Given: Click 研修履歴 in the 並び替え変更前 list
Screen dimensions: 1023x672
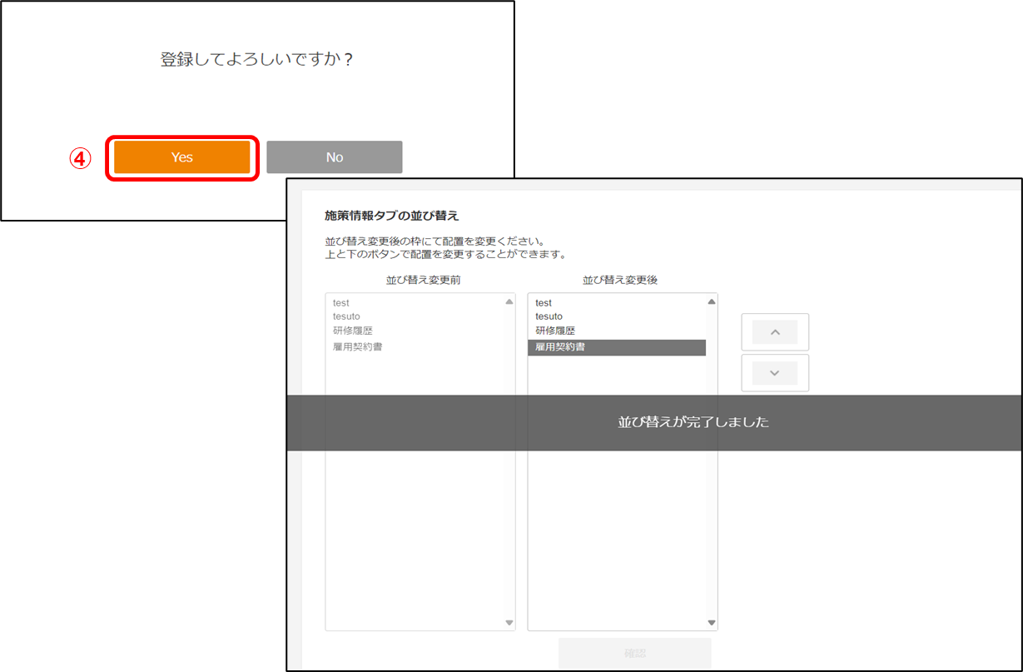Looking at the screenshot, I should [x=352, y=331].
